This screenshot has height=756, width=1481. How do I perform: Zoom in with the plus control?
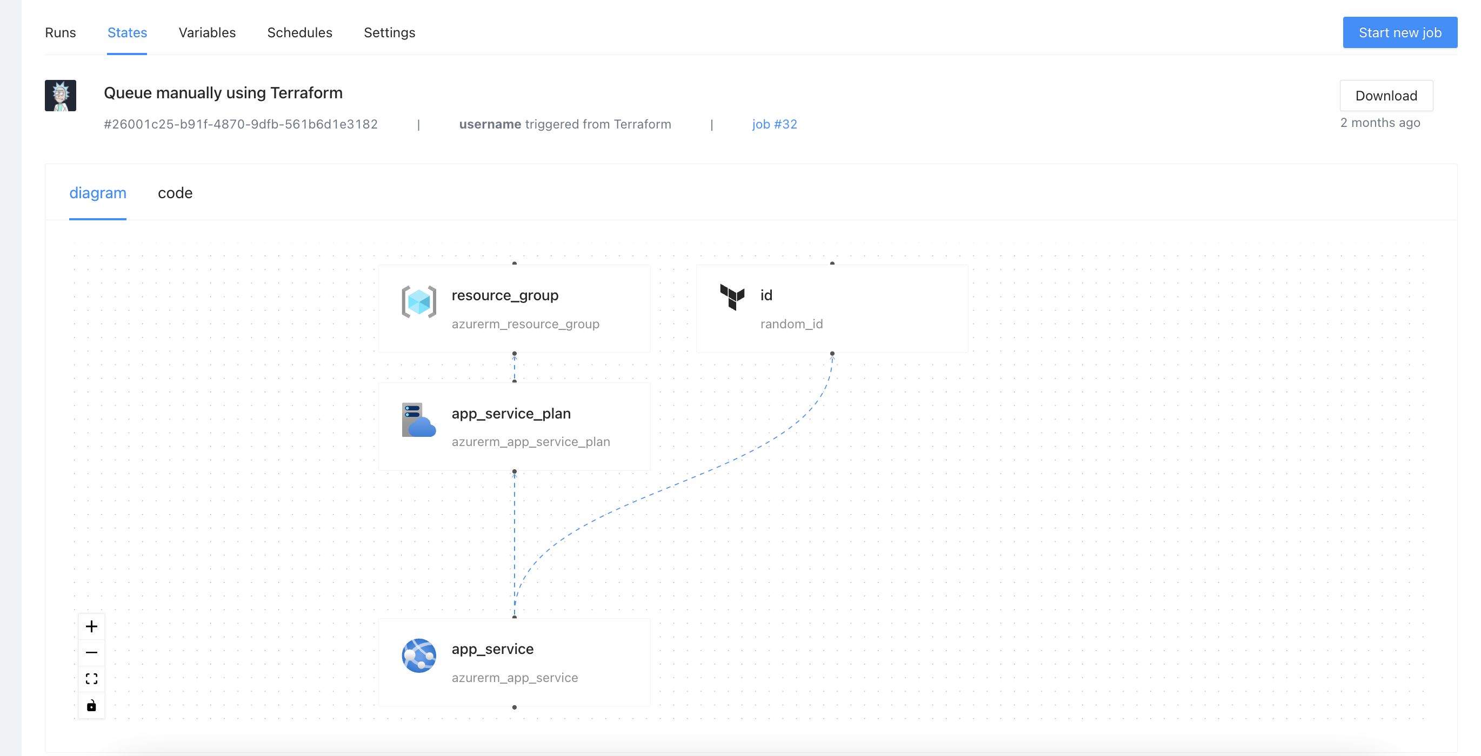91,626
